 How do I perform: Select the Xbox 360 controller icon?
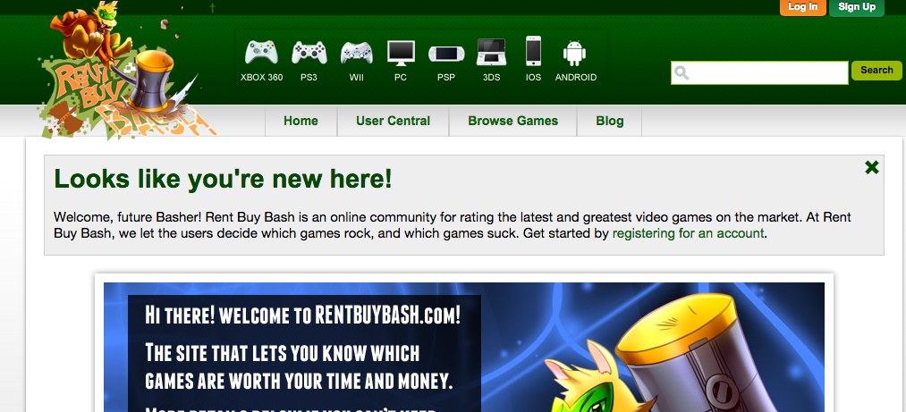(262, 53)
